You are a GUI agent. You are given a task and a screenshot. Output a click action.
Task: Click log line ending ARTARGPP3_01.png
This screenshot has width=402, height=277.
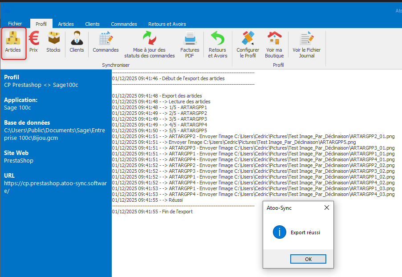coord(253,148)
